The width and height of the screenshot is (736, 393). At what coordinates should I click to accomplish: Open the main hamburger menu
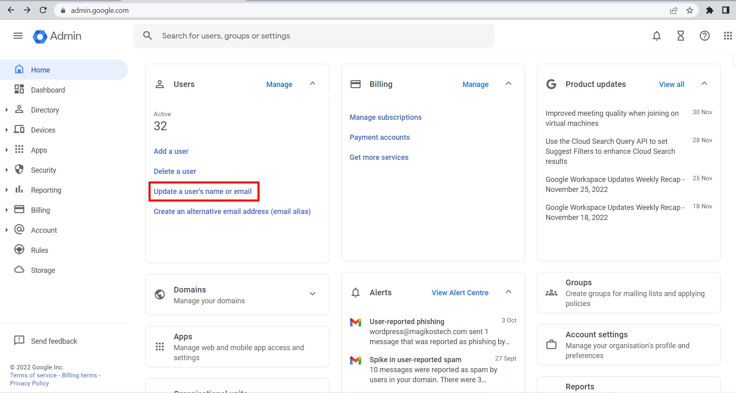click(18, 36)
